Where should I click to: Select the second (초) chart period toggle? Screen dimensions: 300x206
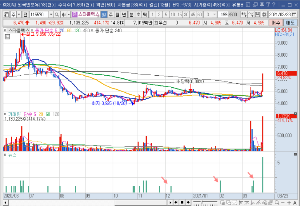click(138, 14)
